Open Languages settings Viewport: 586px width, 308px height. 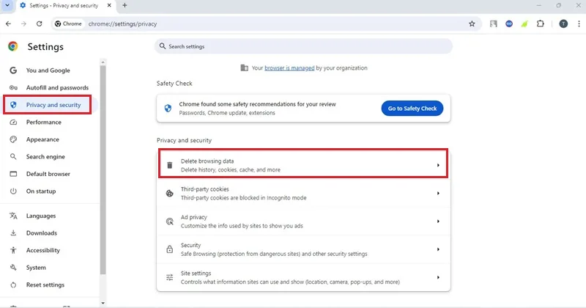pos(41,216)
